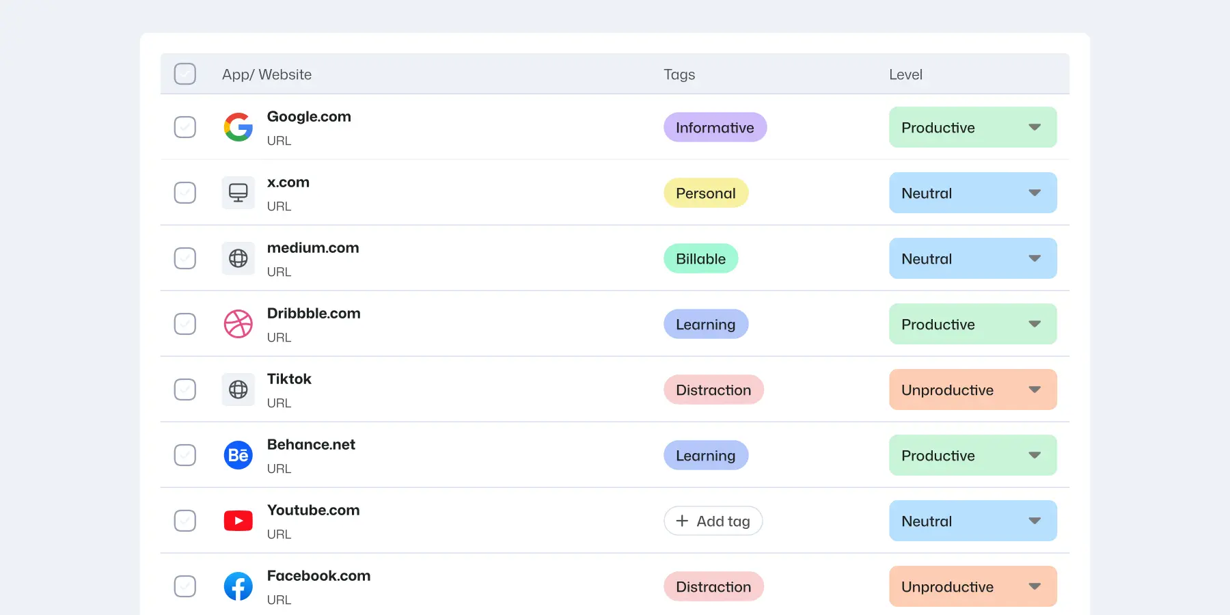Click the URL label under Youtube.com
The width and height of the screenshot is (1230, 615).
[279, 534]
